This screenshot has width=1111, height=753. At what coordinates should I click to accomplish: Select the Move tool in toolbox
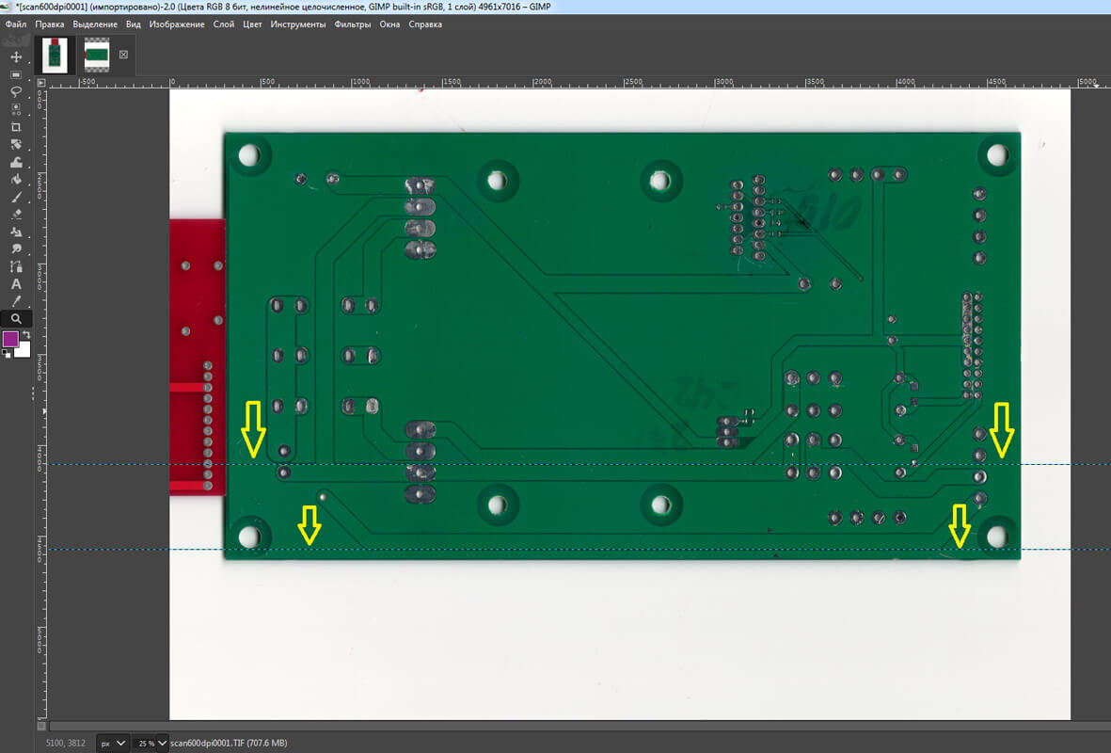click(x=16, y=57)
